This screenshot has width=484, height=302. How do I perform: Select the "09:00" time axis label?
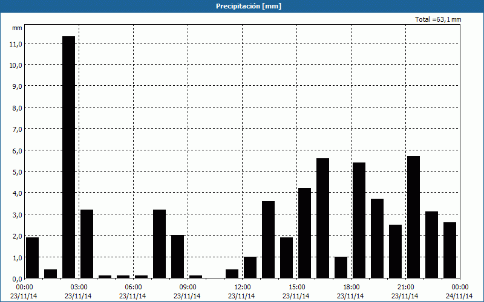[x=188, y=288]
